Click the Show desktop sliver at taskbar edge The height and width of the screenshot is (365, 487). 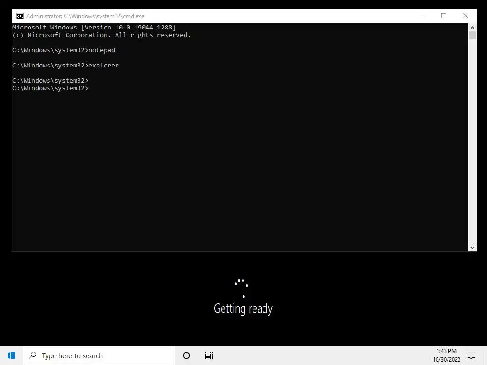click(x=486, y=355)
